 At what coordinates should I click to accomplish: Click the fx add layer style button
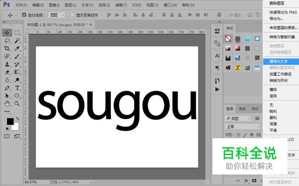click(246, 180)
